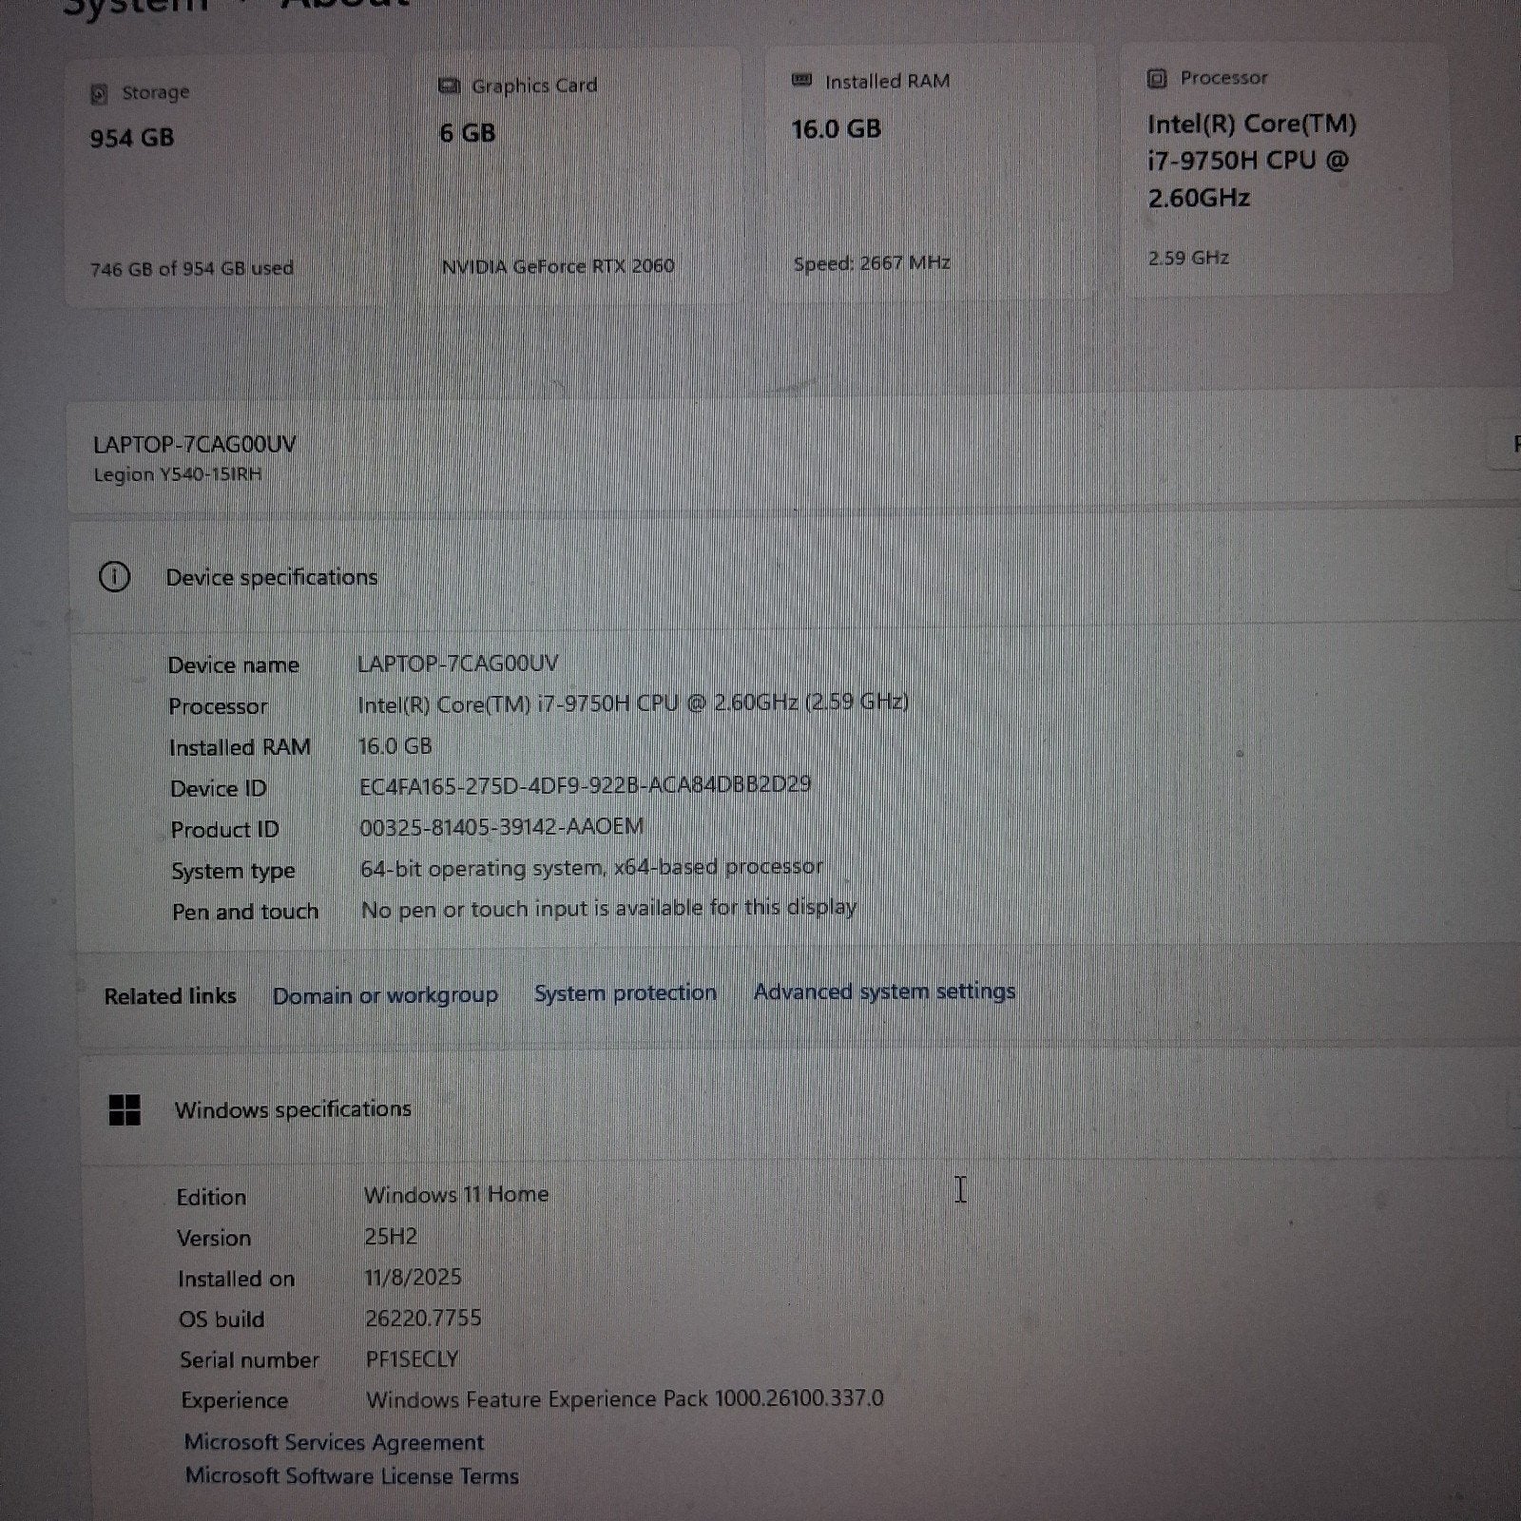Select the text 'NVIDIA GeForce RTX 2060'
1521x1521 pixels.
pyautogui.click(x=558, y=267)
